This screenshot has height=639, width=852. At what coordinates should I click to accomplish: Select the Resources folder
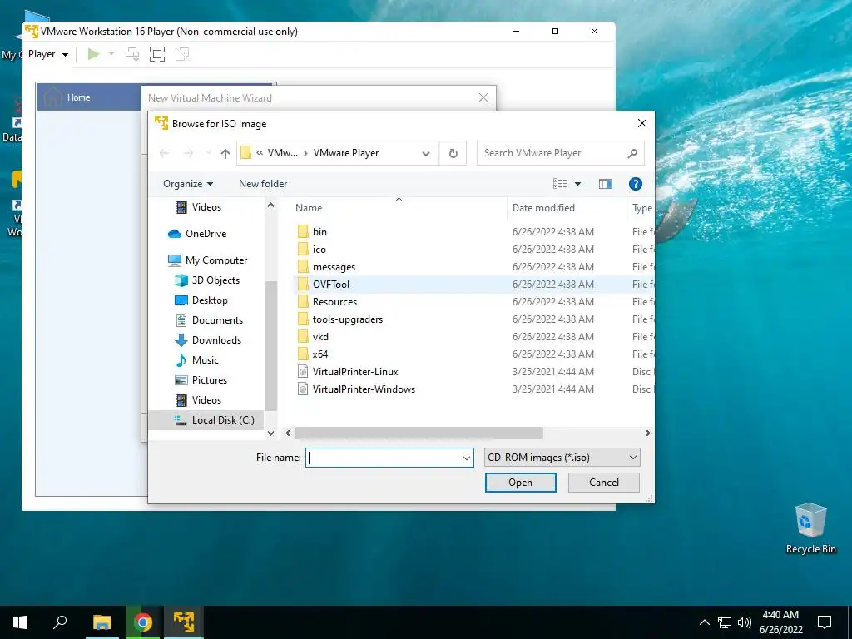coord(334,301)
